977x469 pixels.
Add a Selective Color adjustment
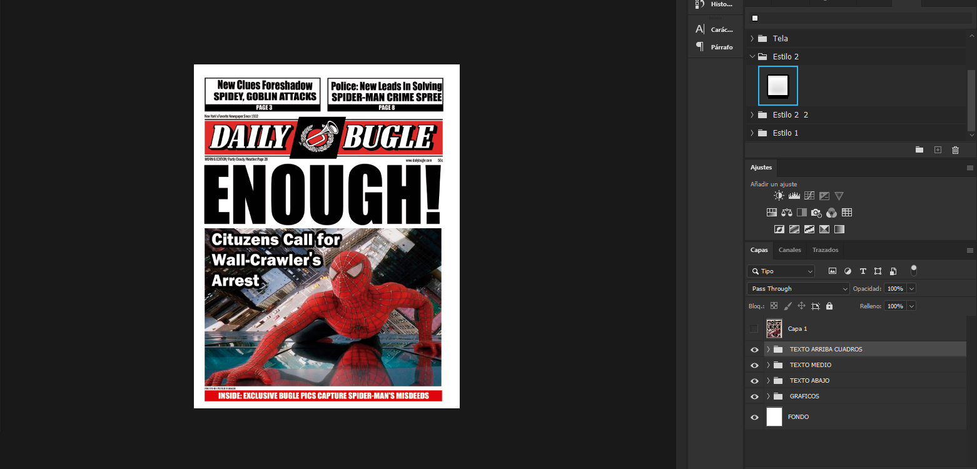[x=824, y=229]
